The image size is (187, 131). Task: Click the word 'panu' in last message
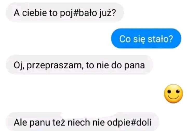pos(40,123)
